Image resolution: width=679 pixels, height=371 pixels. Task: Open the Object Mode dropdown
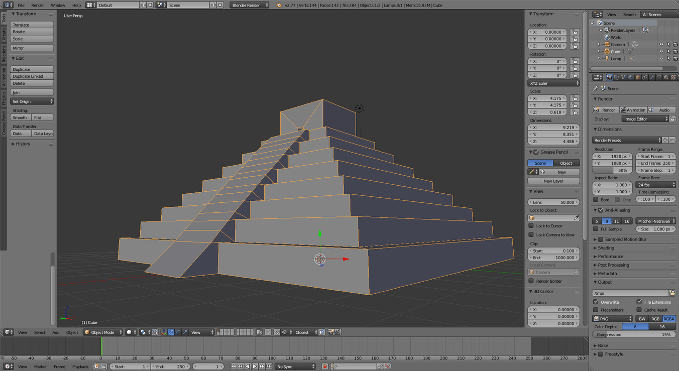click(103, 332)
